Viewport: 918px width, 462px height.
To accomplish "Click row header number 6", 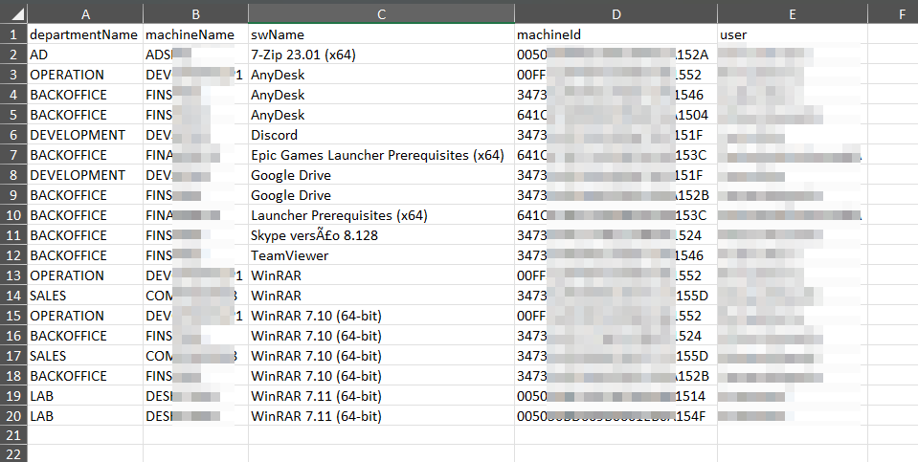I will [x=13, y=135].
